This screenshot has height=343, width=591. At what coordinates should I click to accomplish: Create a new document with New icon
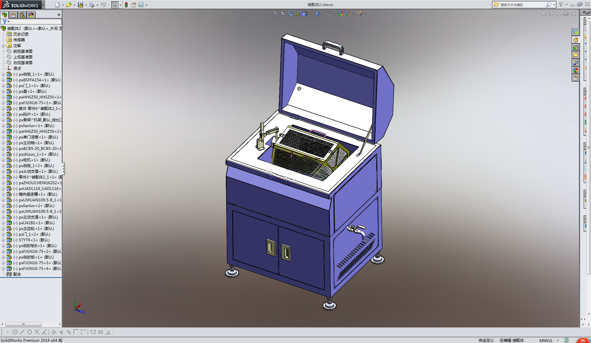point(57,5)
